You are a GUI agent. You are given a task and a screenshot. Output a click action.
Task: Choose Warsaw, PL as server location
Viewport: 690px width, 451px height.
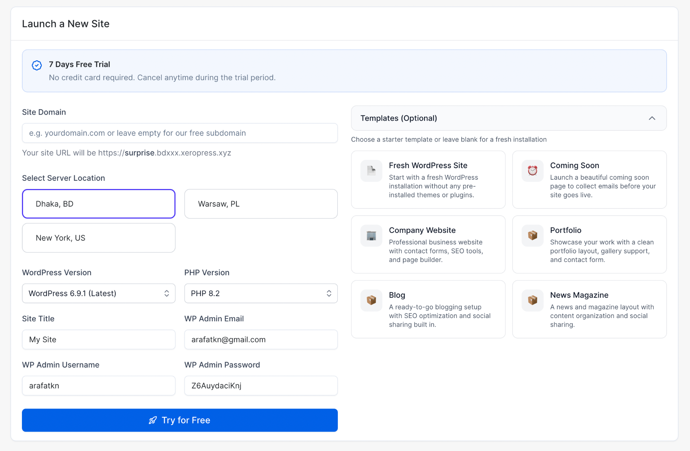click(x=261, y=204)
